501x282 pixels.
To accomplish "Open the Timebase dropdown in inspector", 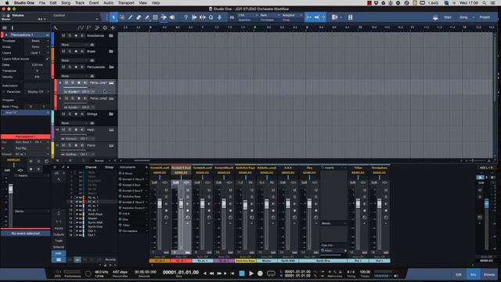I will pyautogui.click(x=37, y=41).
